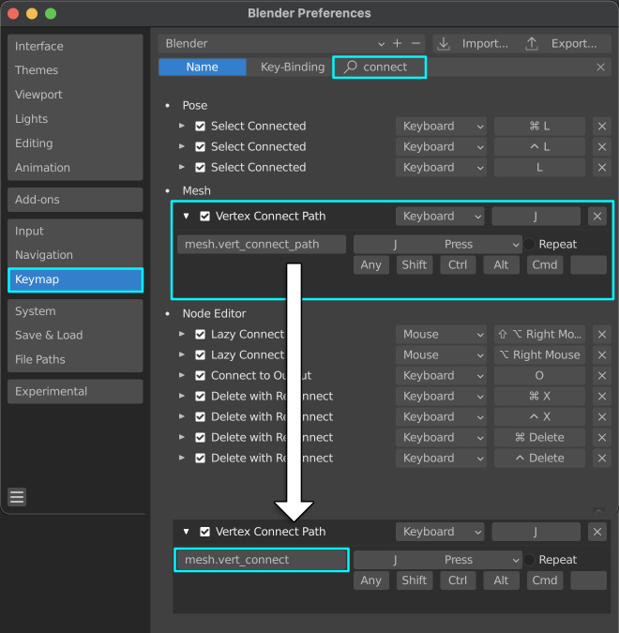Screen dimensions: 619x633
Task: Click the mesh.vert_connect identifier field
Action: coord(262,560)
